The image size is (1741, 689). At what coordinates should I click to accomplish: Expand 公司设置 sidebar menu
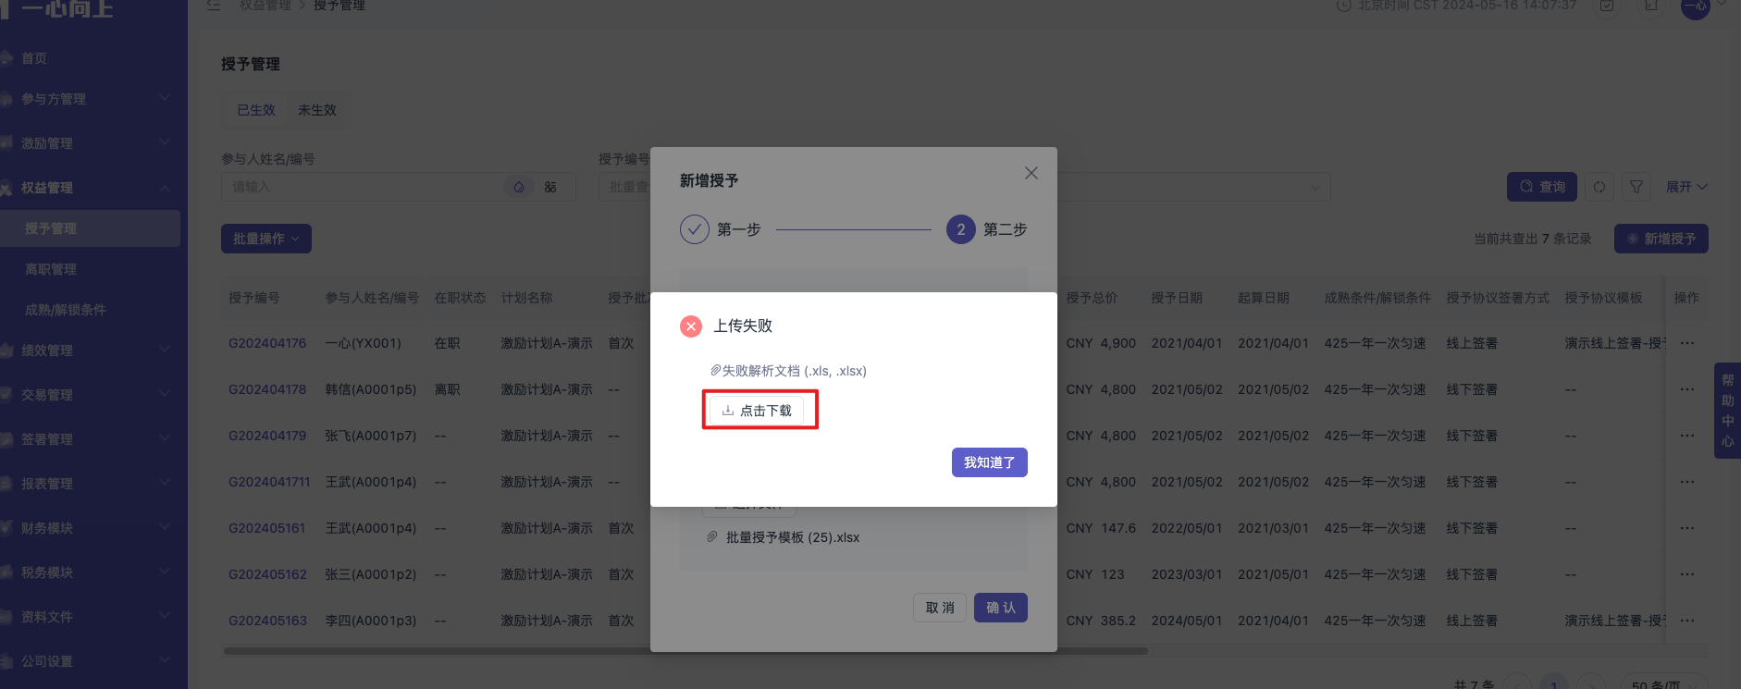coord(90,661)
